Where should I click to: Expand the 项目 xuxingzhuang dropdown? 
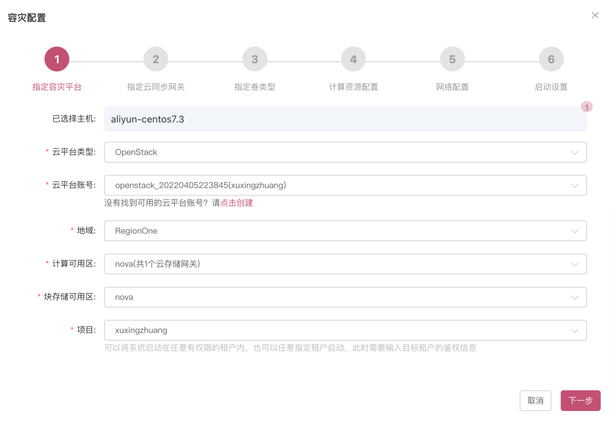(574, 330)
